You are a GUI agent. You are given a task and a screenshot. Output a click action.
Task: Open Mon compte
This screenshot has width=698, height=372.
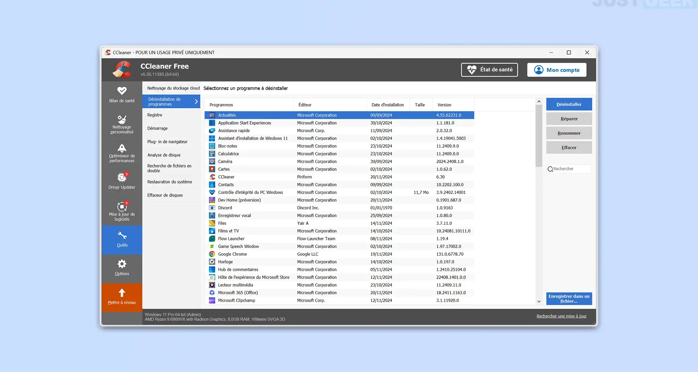tap(557, 70)
